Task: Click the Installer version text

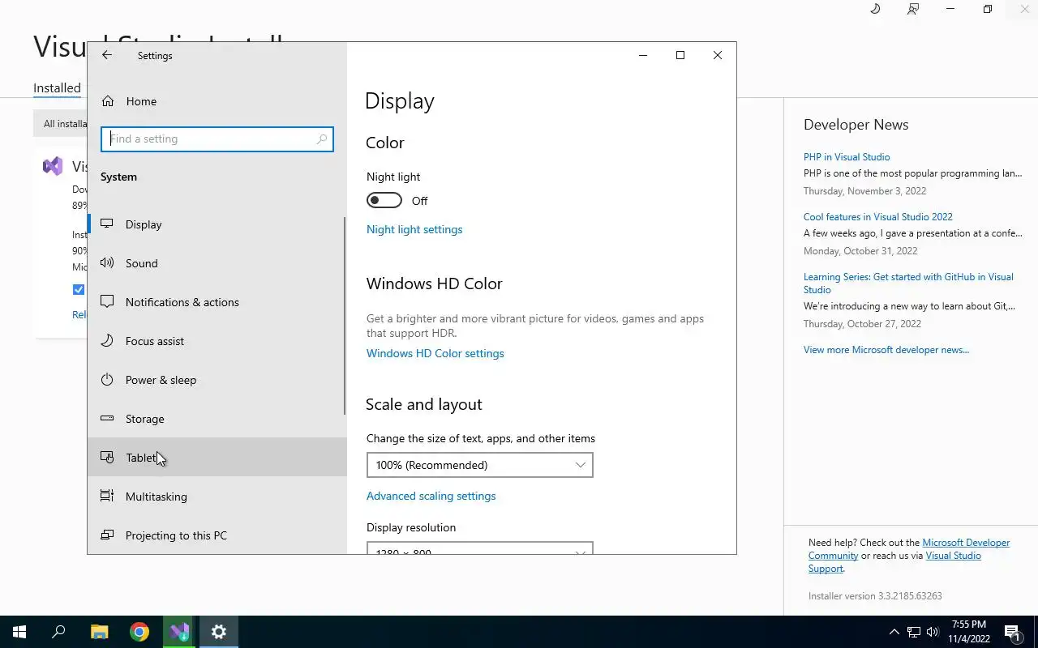Action: click(875, 596)
